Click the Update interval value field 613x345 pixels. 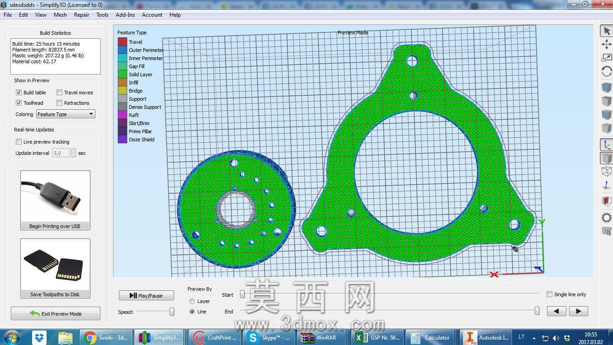(x=61, y=153)
